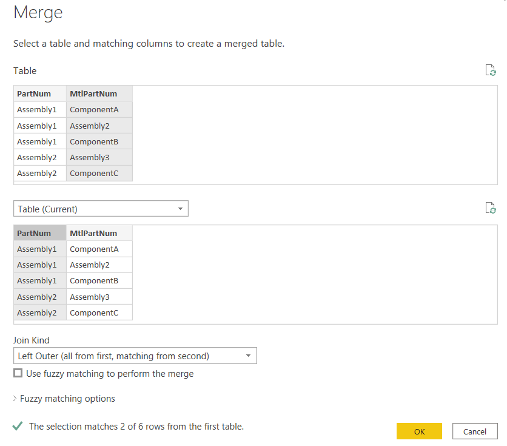Click the refresh preview icon beside Table (Current) dropdown
Viewport: 507px width, 446px height.
pos(491,208)
